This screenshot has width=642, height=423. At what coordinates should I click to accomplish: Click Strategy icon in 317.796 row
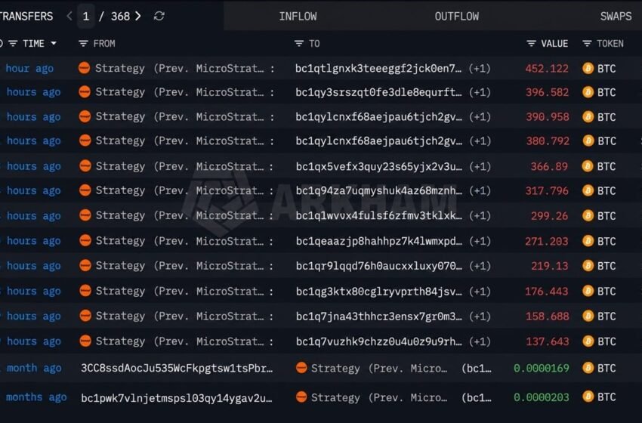pyautogui.click(x=85, y=190)
